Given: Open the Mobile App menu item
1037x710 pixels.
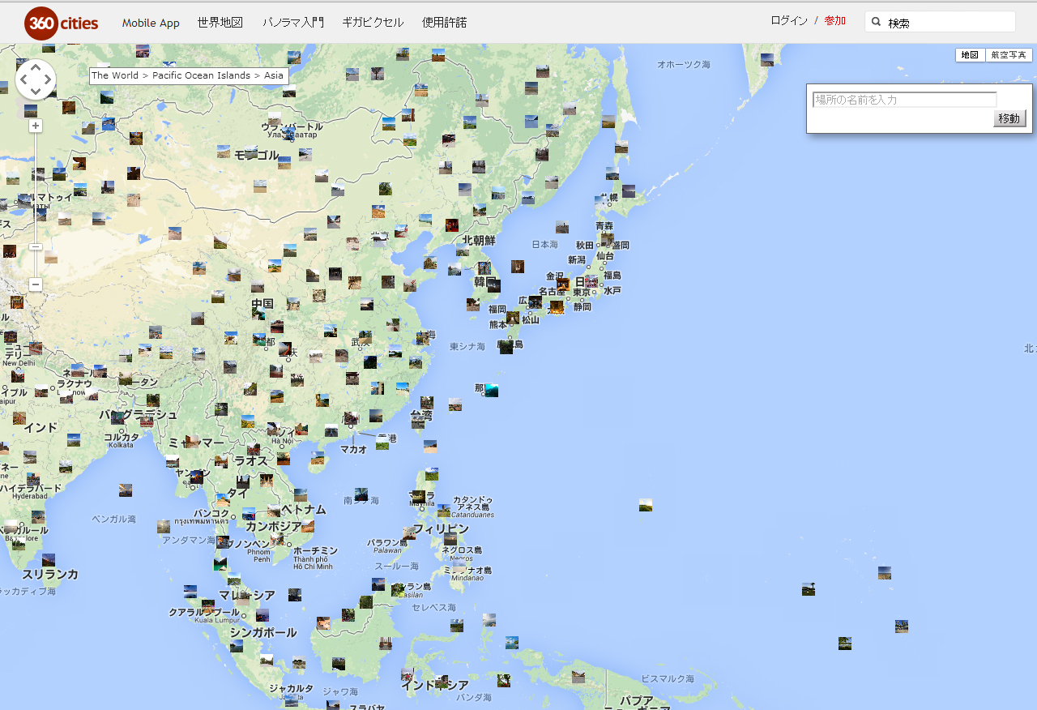Looking at the screenshot, I should pyautogui.click(x=151, y=23).
